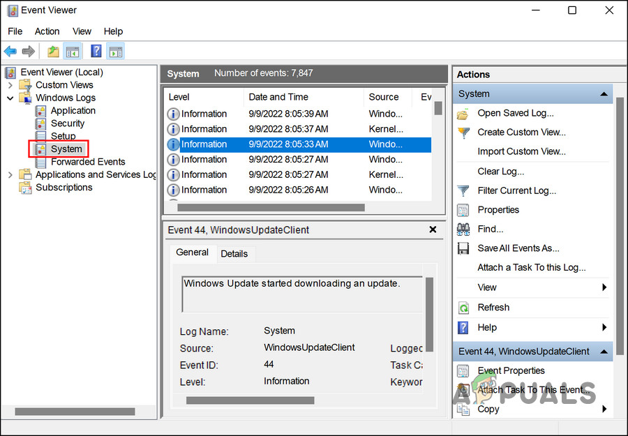Click the Subscriptions icon in tree
Screen dimensions: 628x436
point(26,188)
